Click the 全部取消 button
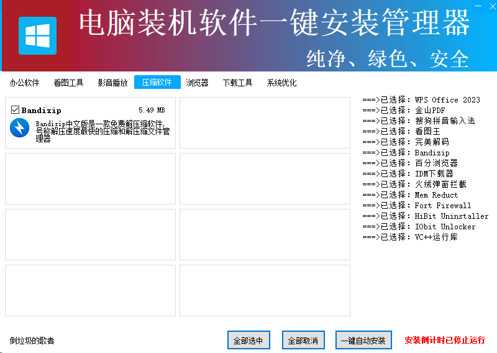 (303, 340)
